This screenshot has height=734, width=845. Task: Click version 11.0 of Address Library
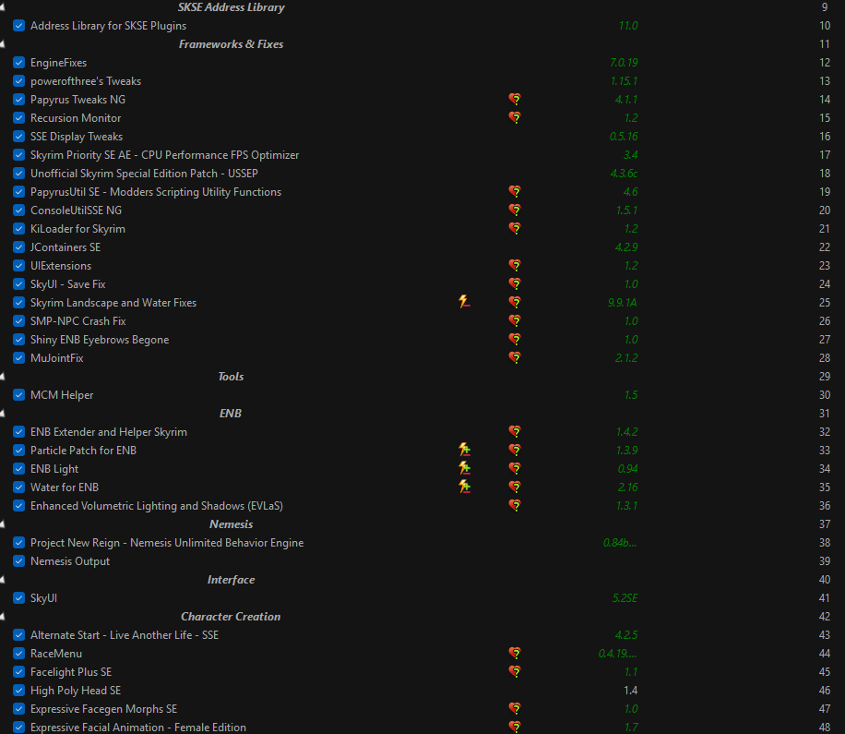[628, 25]
